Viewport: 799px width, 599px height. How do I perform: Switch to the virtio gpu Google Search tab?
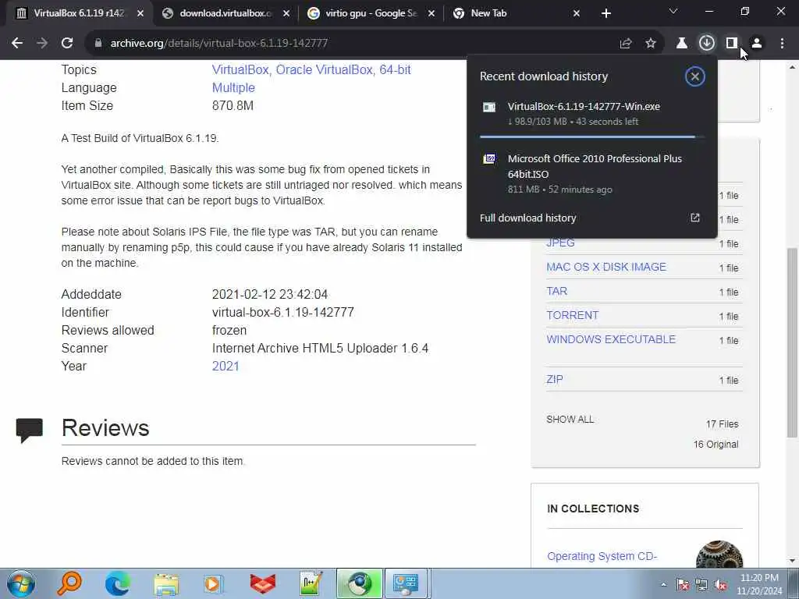tap(371, 13)
